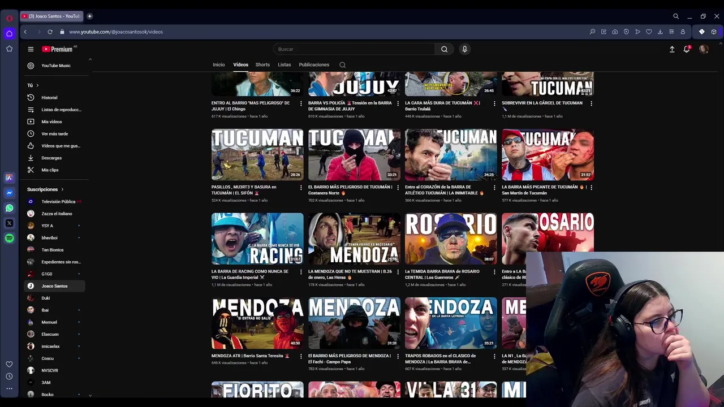Open options for La Guardia Imperial video

[x=301, y=271]
